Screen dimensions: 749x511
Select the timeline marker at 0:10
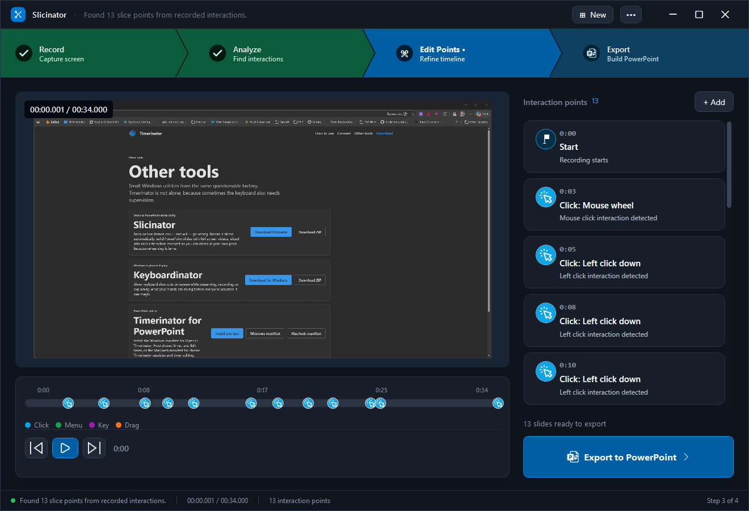tap(168, 403)
